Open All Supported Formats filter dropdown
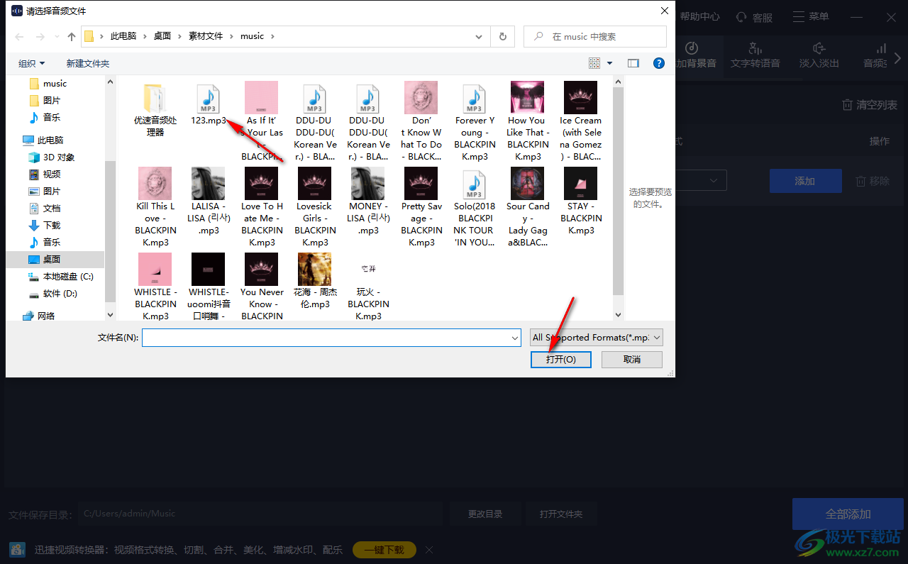This screenshot has height=564, width=908. [x=596, y=338]
